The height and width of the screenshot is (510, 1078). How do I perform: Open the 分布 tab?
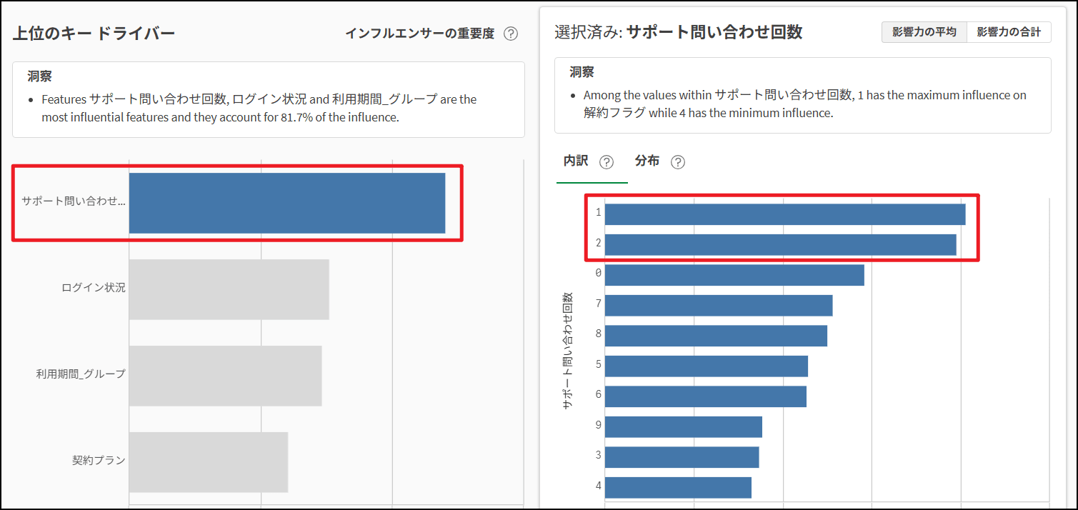pos(647,161)
